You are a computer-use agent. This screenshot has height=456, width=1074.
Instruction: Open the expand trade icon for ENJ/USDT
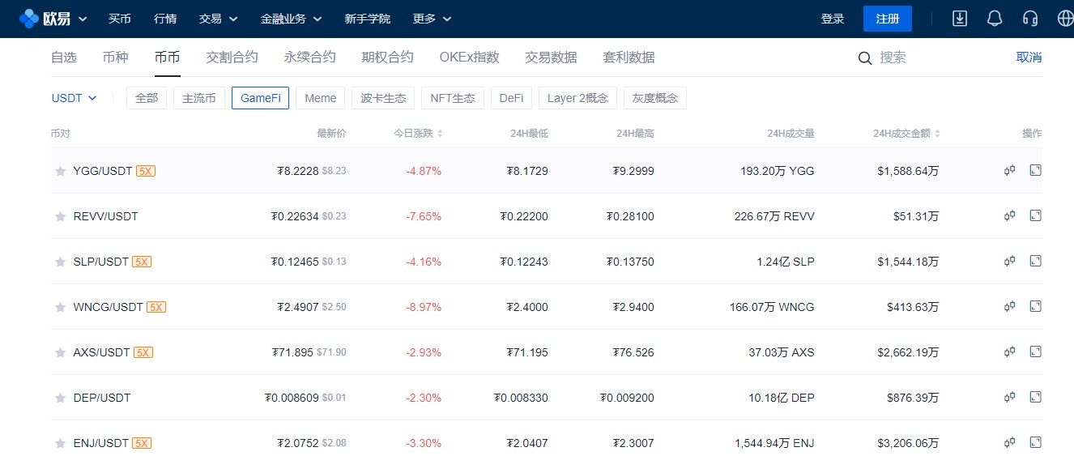point(1035,442)
